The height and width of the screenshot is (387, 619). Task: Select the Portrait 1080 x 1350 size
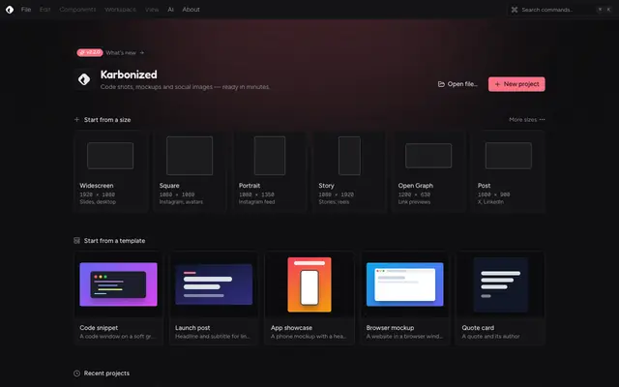click(x=270, y=171)
